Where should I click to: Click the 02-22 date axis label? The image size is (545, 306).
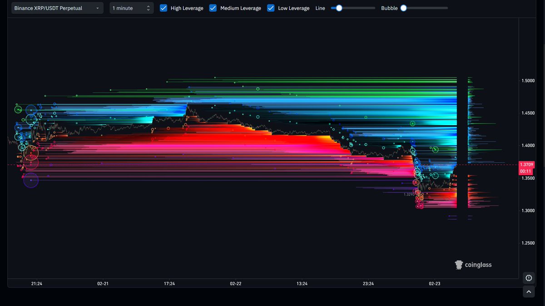click(x=236, y=284)
